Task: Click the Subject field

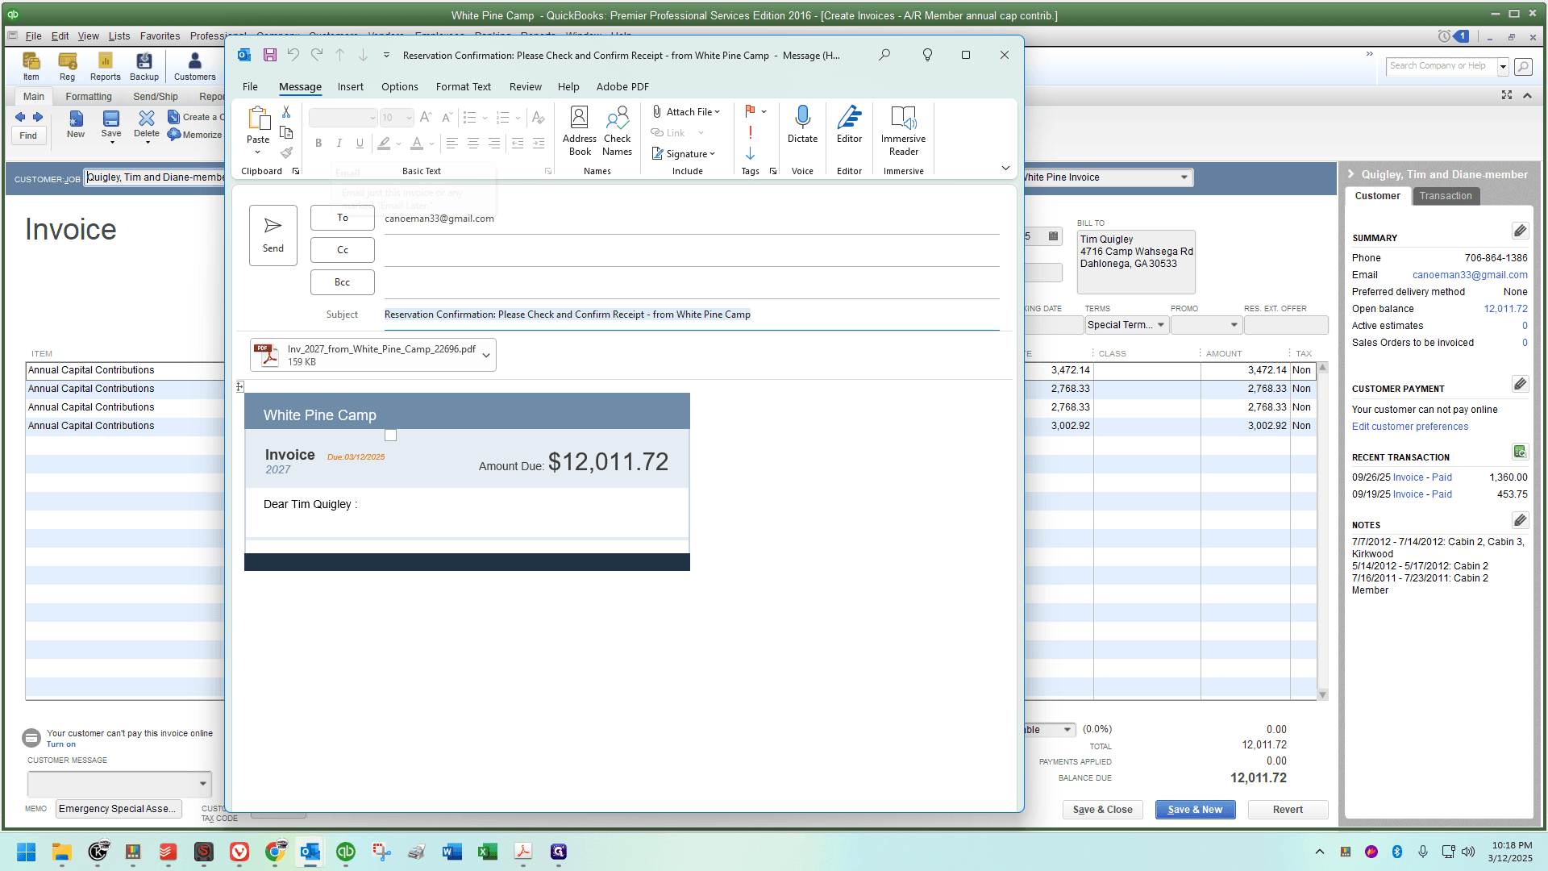Action: [x=692, y=315]
